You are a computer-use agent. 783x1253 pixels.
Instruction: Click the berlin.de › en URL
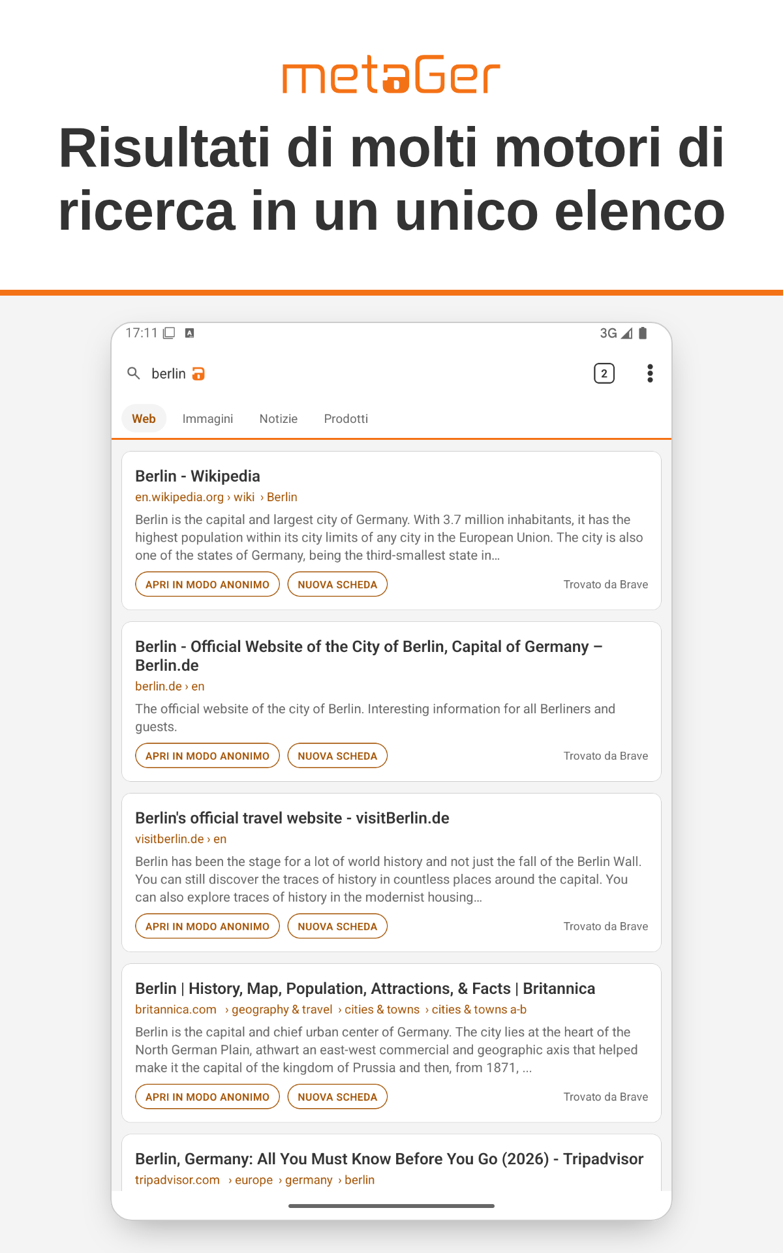[170, 686]
